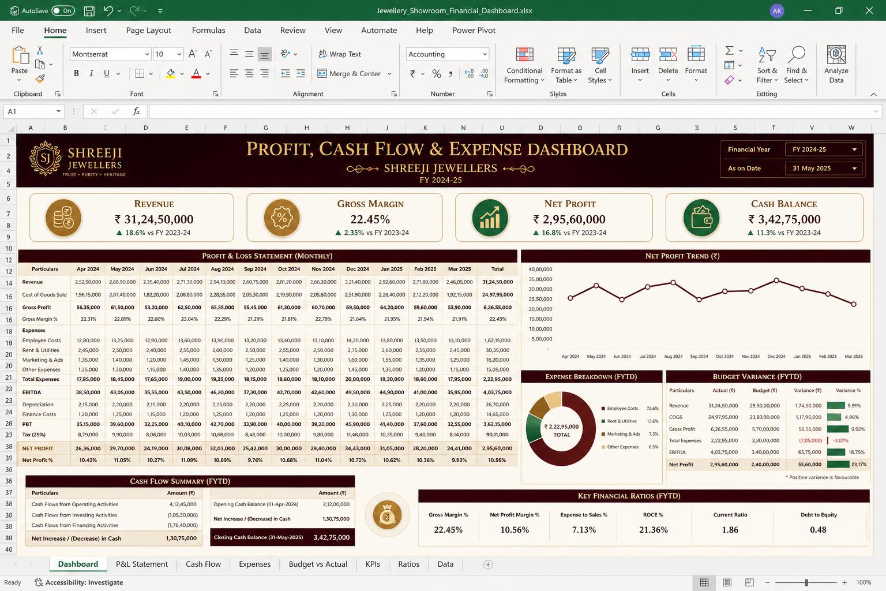Toggle Wrap Text option
Screen dimensions: 886x591
340,54
